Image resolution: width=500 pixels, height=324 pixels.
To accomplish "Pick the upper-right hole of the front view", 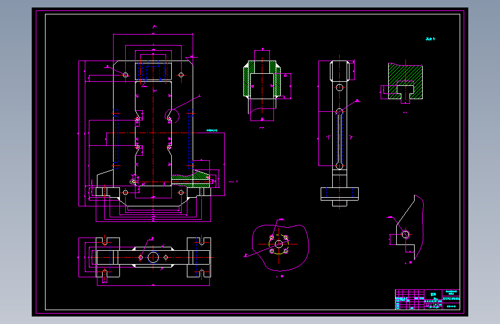I will click(181, 75).
